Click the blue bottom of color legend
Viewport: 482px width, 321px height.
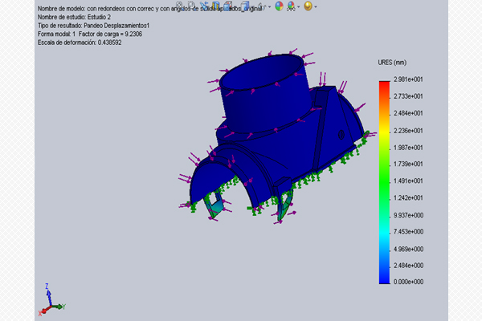tap(384, 278)
